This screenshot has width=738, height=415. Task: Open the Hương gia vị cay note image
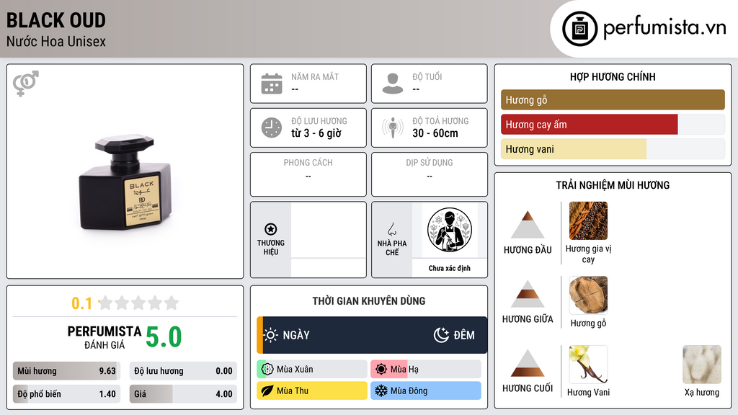pos(588,220)
